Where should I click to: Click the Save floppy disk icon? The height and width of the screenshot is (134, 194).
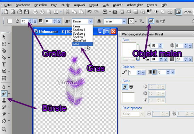(x=26, y=12)
